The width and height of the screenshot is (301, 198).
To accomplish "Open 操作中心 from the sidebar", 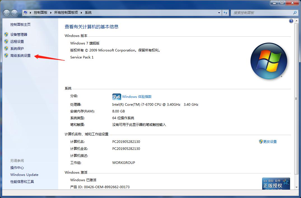I will pos(16,168).
